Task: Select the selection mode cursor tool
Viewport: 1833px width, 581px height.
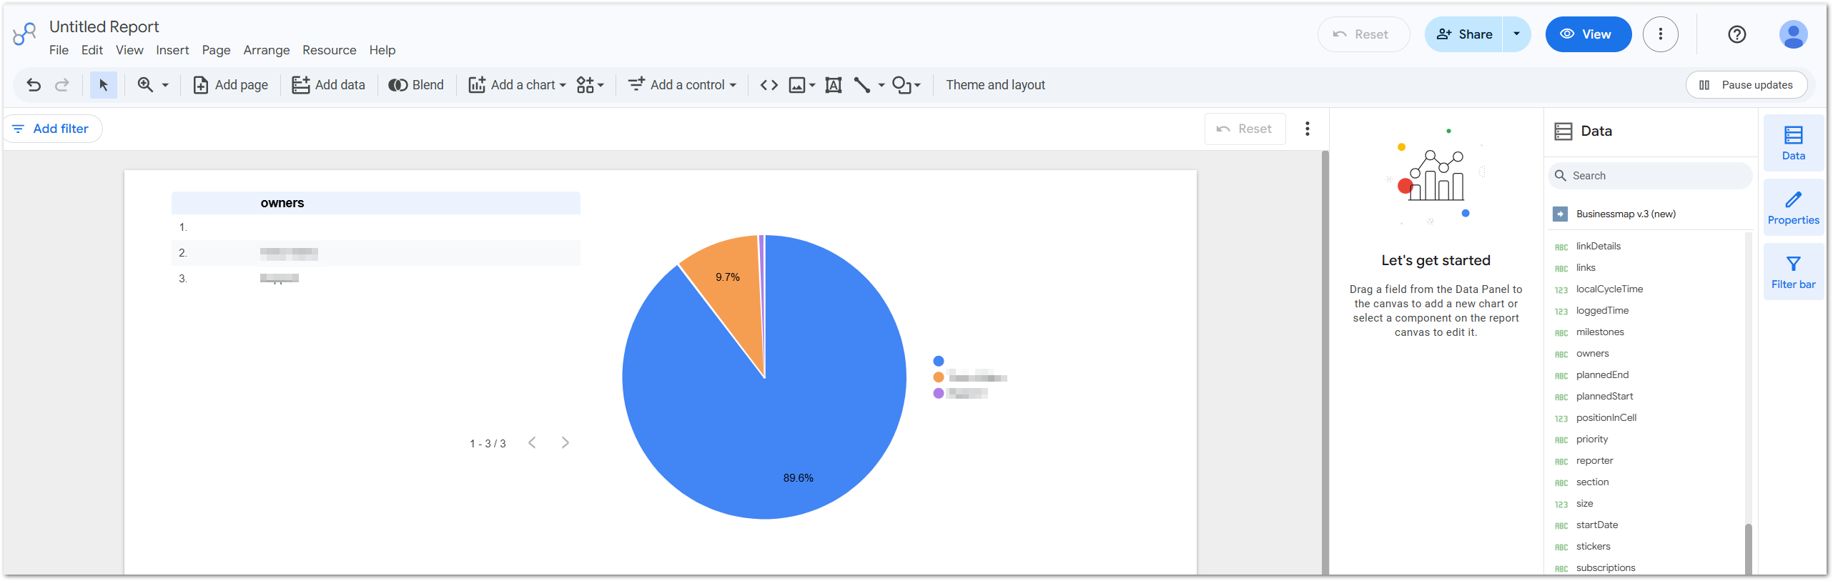Action: tap(104, 85)
